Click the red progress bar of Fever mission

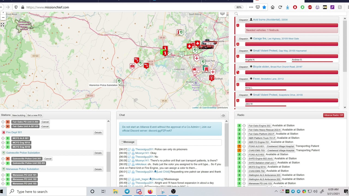click(x=291, y=84)
